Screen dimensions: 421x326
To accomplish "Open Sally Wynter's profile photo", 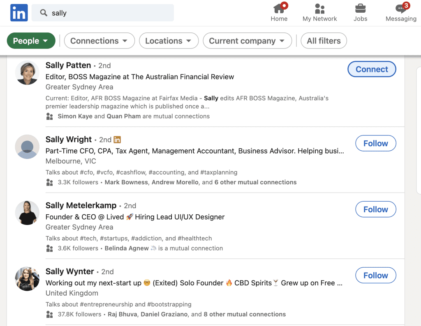I will coord(27,278).
